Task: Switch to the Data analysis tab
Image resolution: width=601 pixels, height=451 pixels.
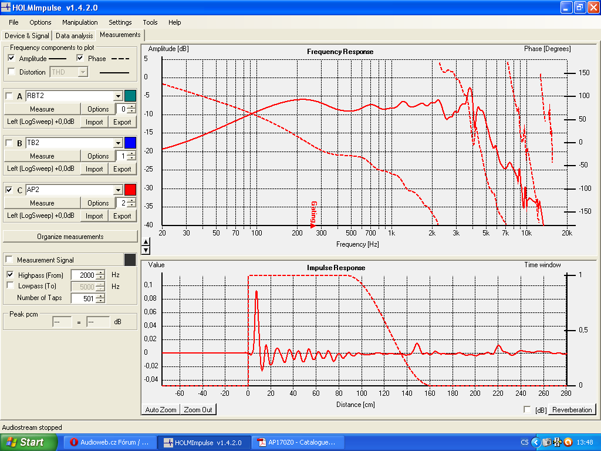Action: pos(75,36)
